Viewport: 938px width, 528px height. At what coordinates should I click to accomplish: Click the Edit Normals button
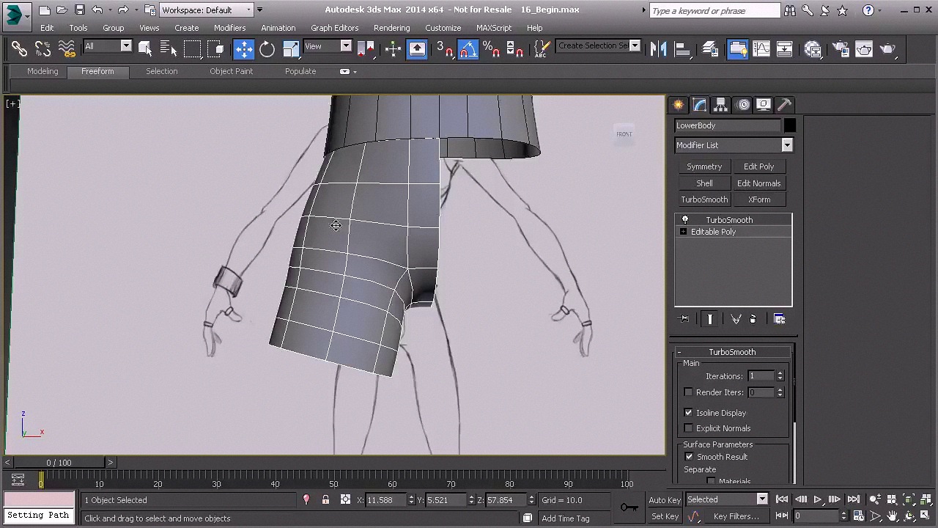click(x=759, y=183)
